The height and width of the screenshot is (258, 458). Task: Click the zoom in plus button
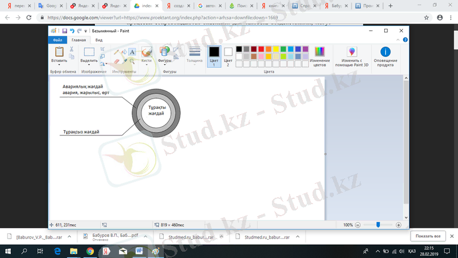point(398,225)
